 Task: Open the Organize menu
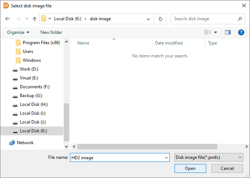click(18, 32)
